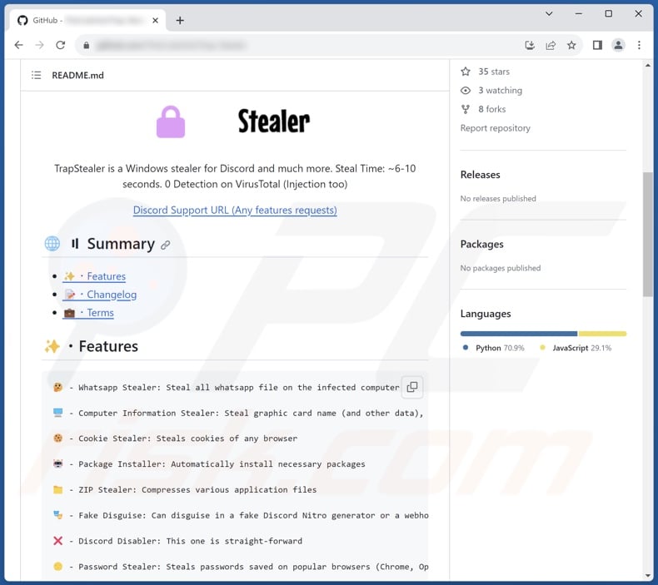This screenshot has height=585, width=658.
Task: Open the Chrome three-dot menu
Action: (639, 45)
